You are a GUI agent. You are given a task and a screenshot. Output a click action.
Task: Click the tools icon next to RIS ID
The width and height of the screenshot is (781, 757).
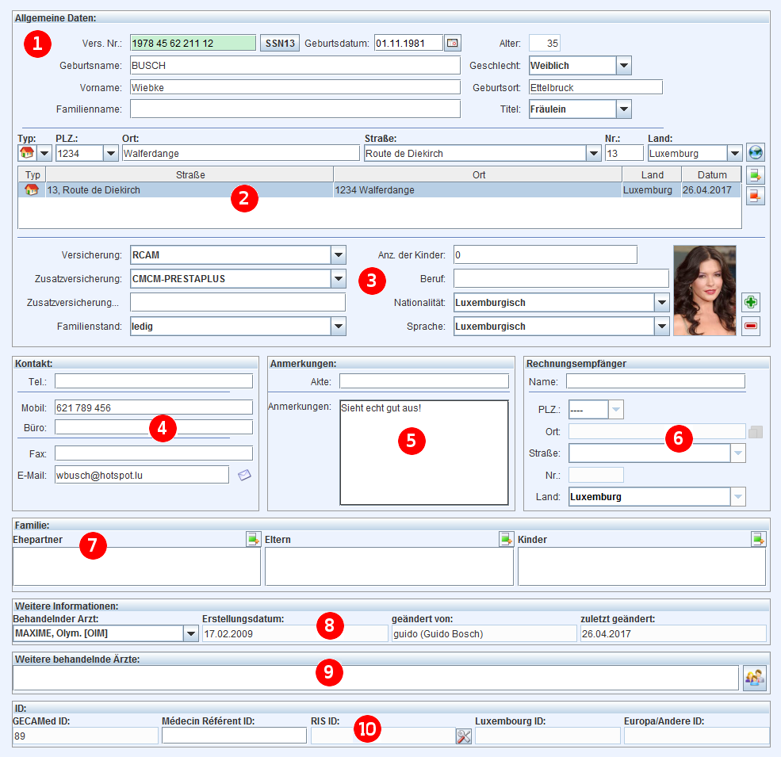[x=464, y=736]
